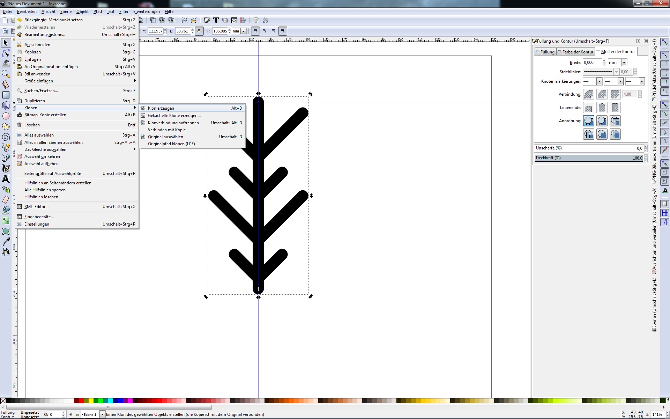The height and width of the screenshot is (419, 670).
Task: Open the Ebene 1 layer dropdown
Action: (102, 414)
